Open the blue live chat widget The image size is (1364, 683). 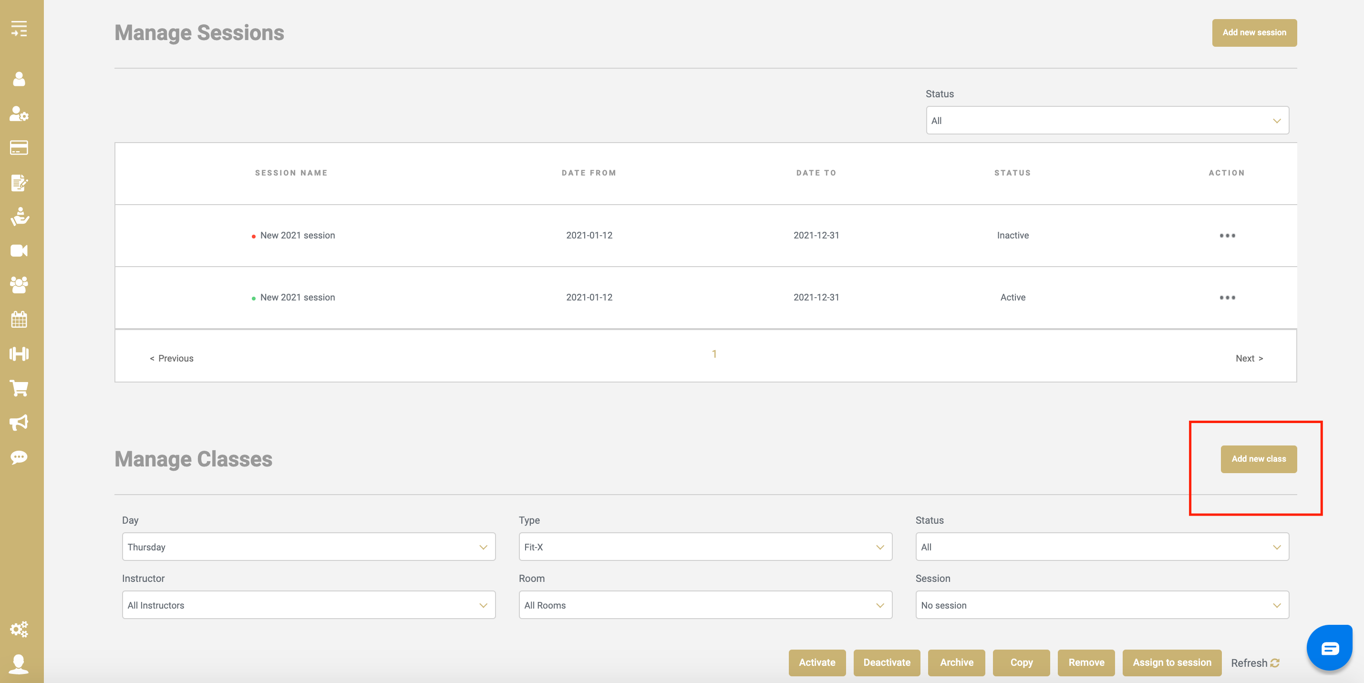[1330, 648]
